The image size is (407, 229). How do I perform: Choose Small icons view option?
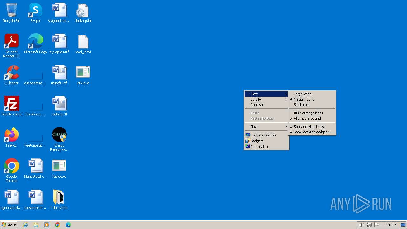312,105
